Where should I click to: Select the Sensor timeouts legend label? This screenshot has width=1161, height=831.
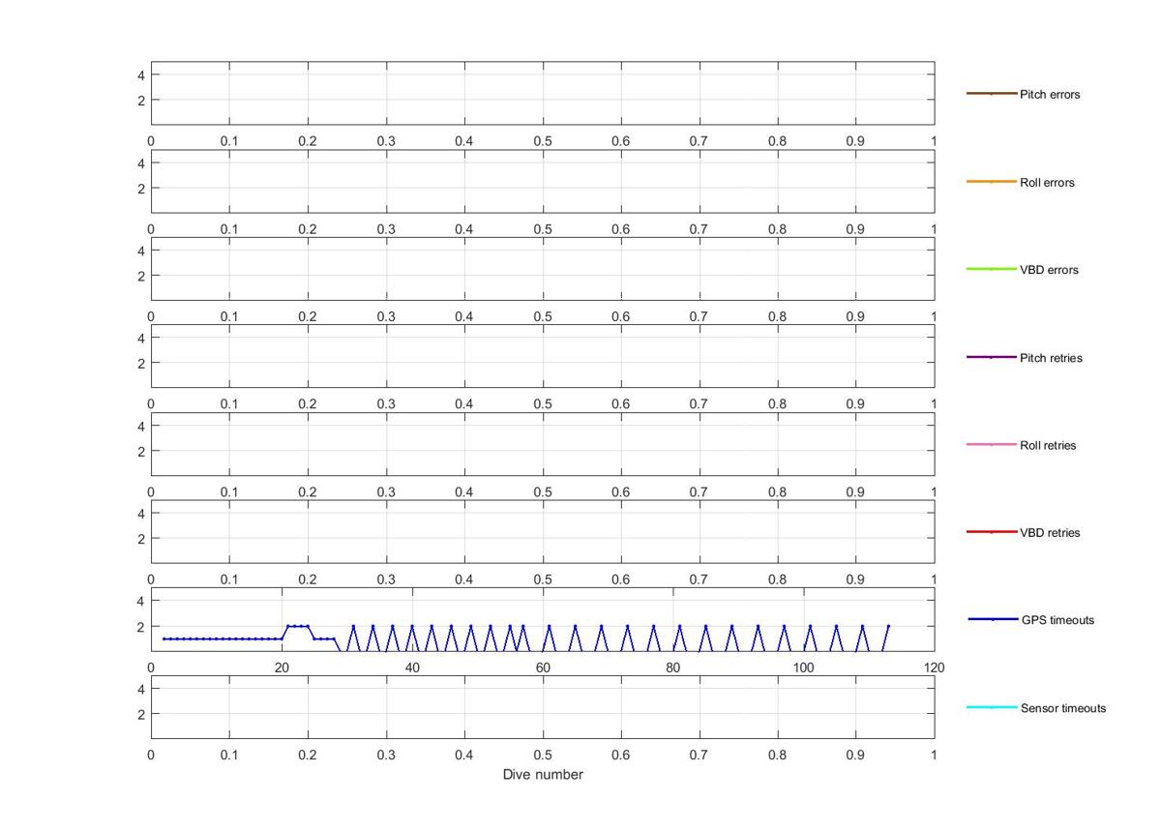point(1063,708)
